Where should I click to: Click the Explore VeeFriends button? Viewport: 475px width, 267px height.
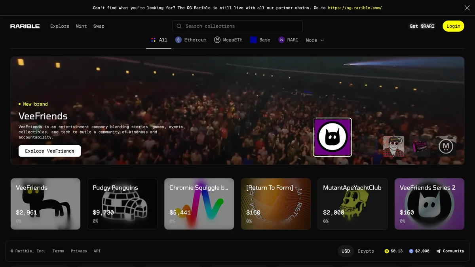49,151
